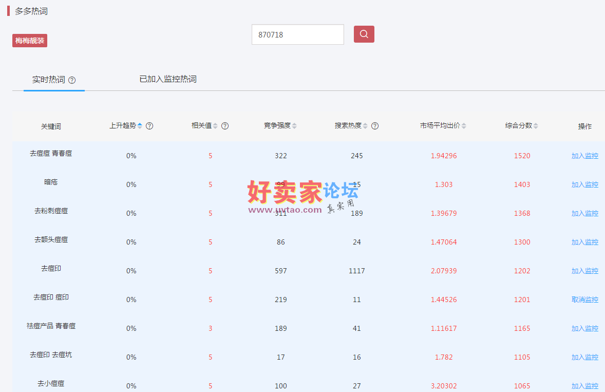Screen dimensions: 605x392
Task: Click the red search magnifier button
Action: coord(364,34)
